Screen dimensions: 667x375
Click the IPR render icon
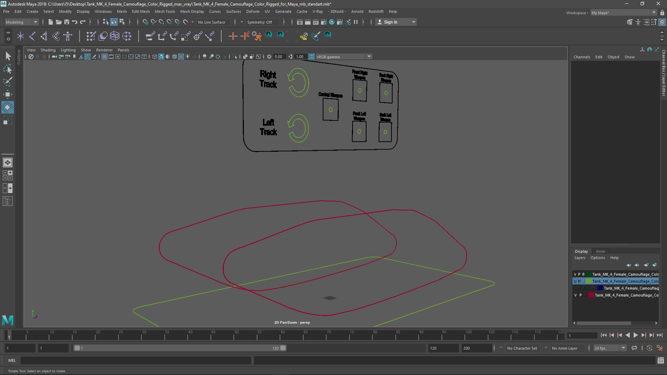pos(315,22)
